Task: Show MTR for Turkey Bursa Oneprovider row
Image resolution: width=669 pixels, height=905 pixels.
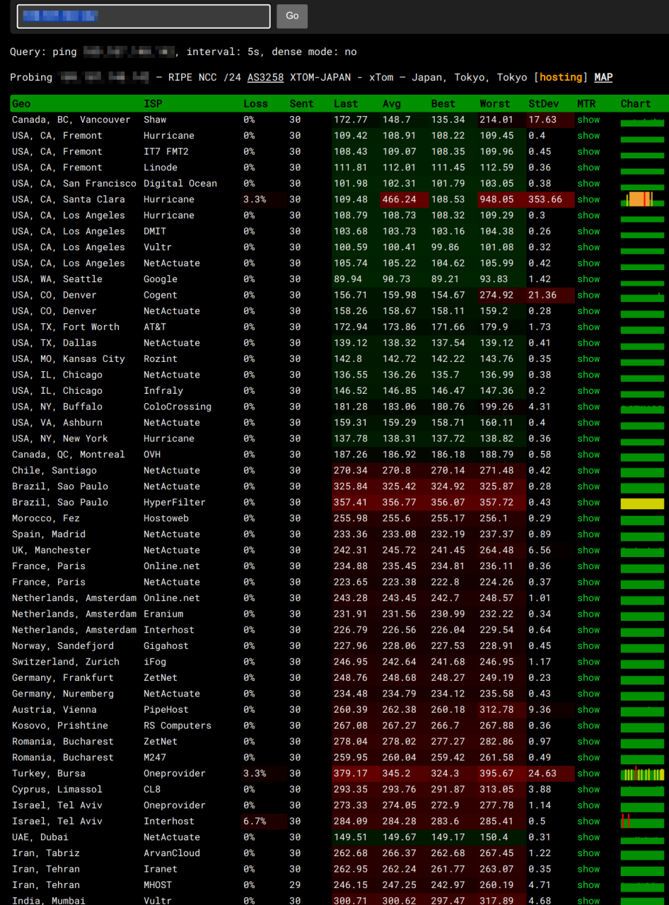Action: 588,773
